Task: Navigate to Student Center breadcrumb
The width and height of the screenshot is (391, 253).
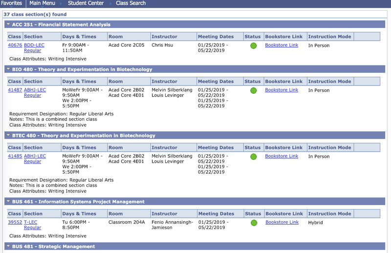Action: coord(86,3)
